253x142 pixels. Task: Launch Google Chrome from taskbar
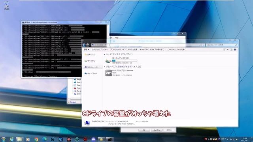point(36,139)
